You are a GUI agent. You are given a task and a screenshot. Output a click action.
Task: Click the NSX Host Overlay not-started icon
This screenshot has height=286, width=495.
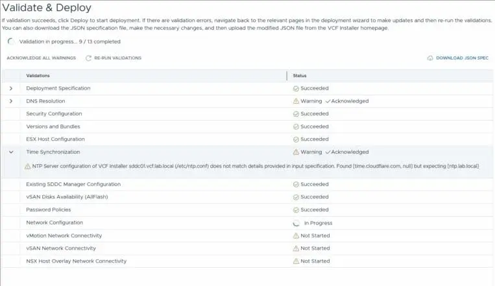[296, 261]
